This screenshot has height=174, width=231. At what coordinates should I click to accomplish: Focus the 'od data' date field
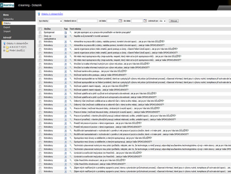(x=112, y=21)
